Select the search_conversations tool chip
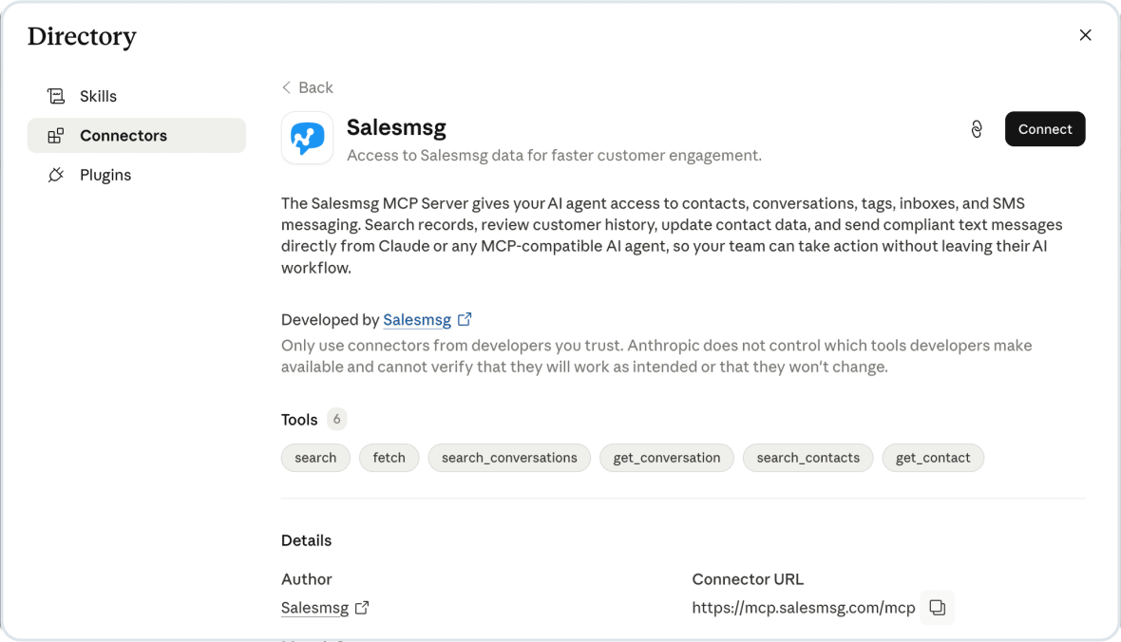This screenshot has height=642, width=1121. point(509,458)
